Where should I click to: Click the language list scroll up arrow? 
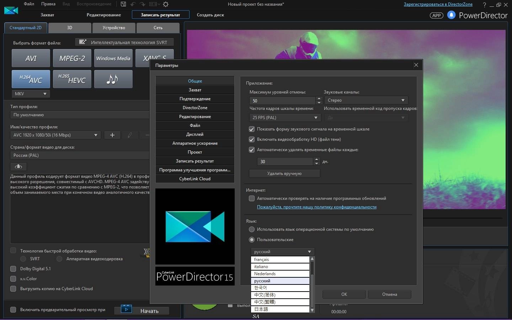pyautogui.click(x=312, y=259)
